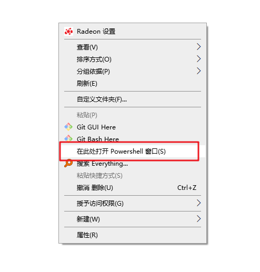Select the 查看(V) menu label
This screenshot has width=260, height=272.
coord(87,47)
